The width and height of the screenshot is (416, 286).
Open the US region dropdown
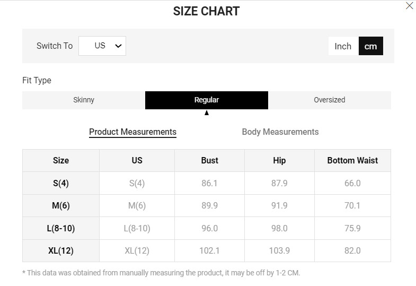102,46
